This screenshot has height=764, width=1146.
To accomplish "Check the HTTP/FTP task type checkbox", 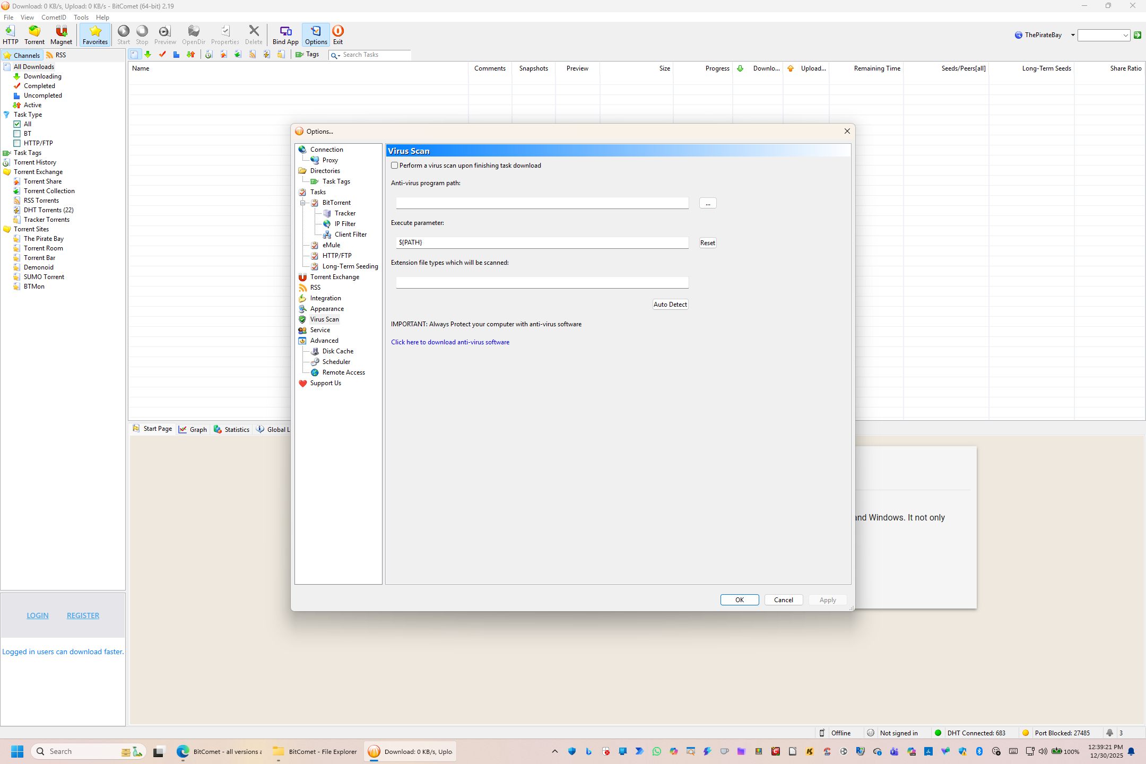I will coord(17,143).
